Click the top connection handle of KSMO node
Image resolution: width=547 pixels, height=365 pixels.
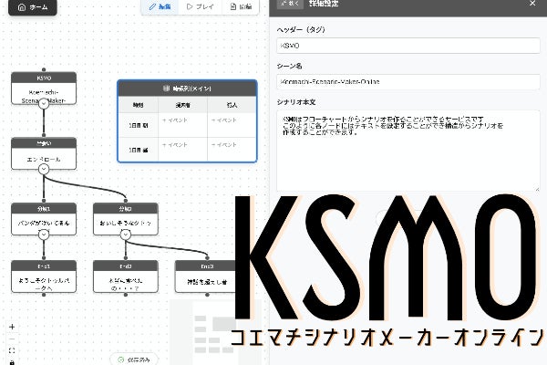pyautogui.click(x=44, y=70)
